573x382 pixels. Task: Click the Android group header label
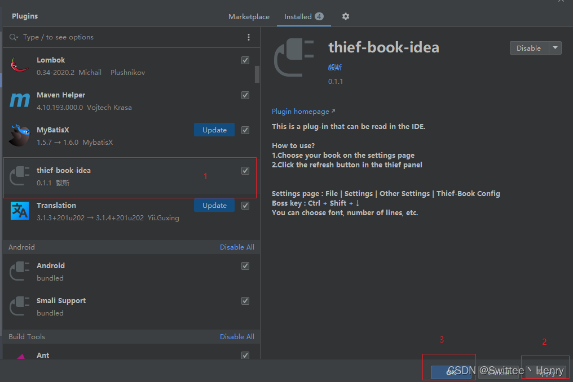pyautogui.click(x=21, y=247)
